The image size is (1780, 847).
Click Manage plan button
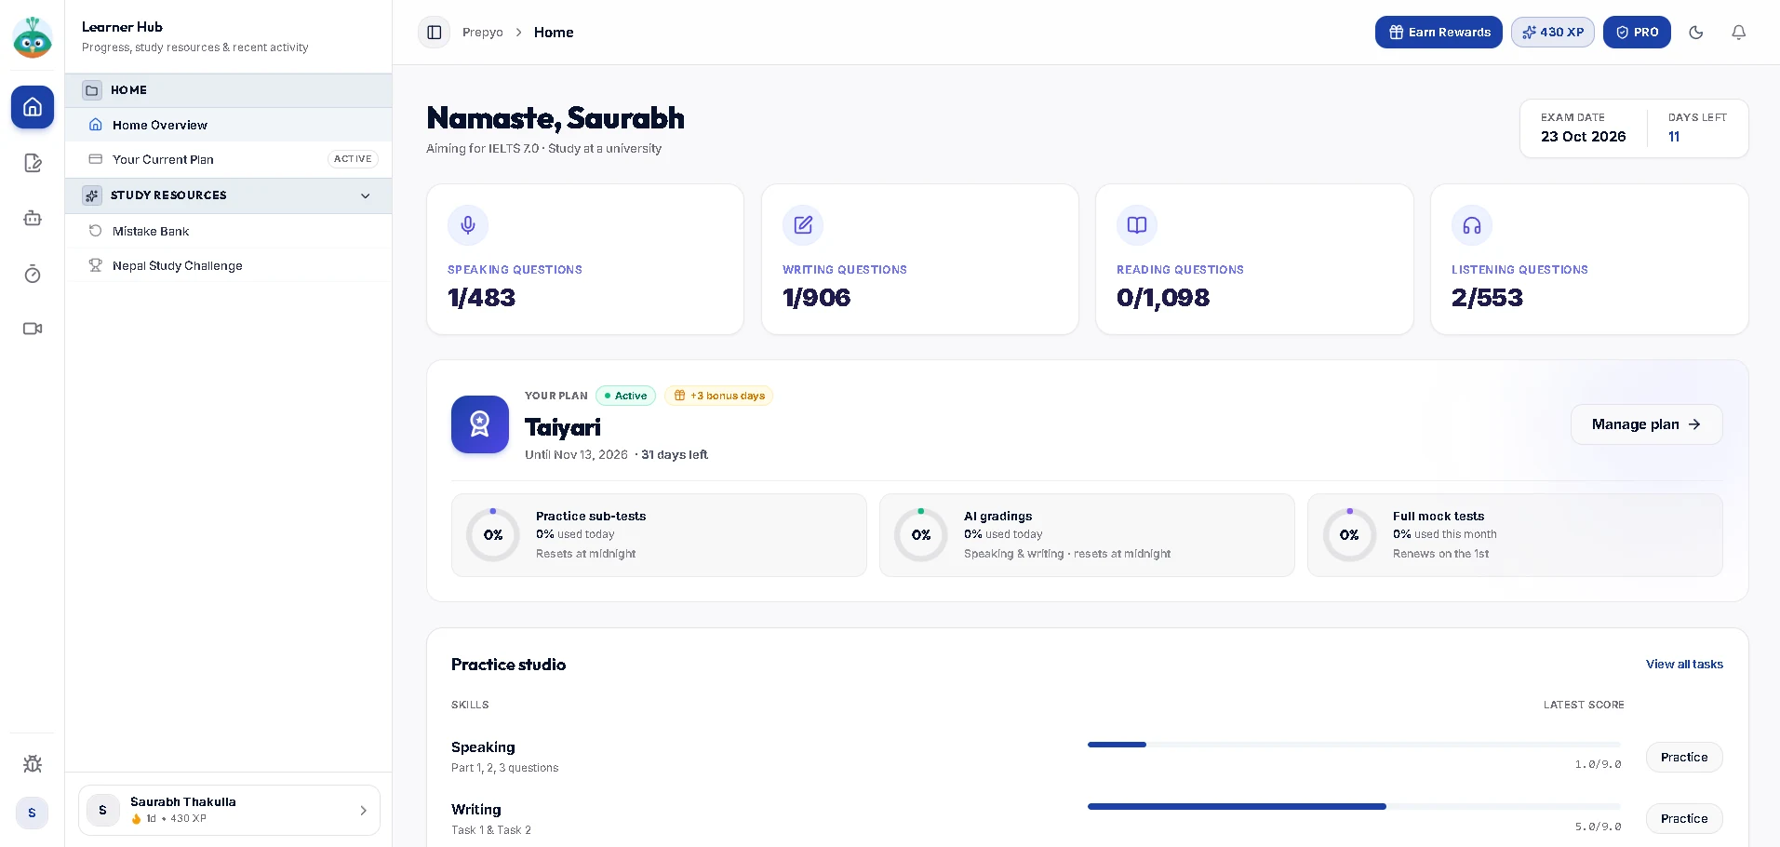(1646, 424)
